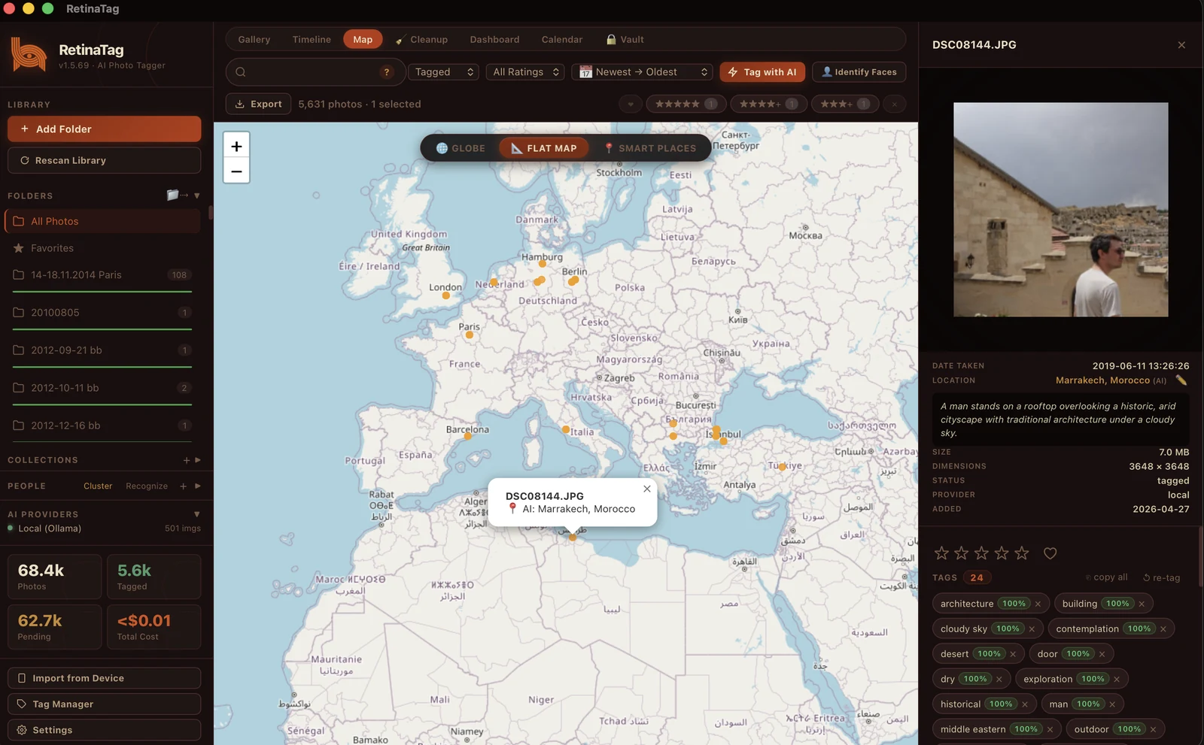Click the Rescan Library button
This screenshot has height=745, width=1204.
[x=105, y=160]
